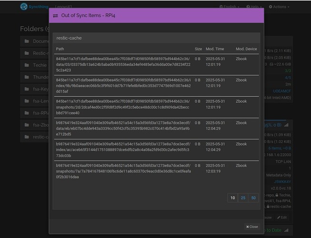Click the pencil icon on Edit button

pos(279,218)
